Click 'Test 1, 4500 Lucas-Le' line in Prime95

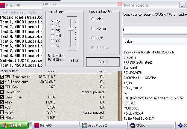click(21, 65)
